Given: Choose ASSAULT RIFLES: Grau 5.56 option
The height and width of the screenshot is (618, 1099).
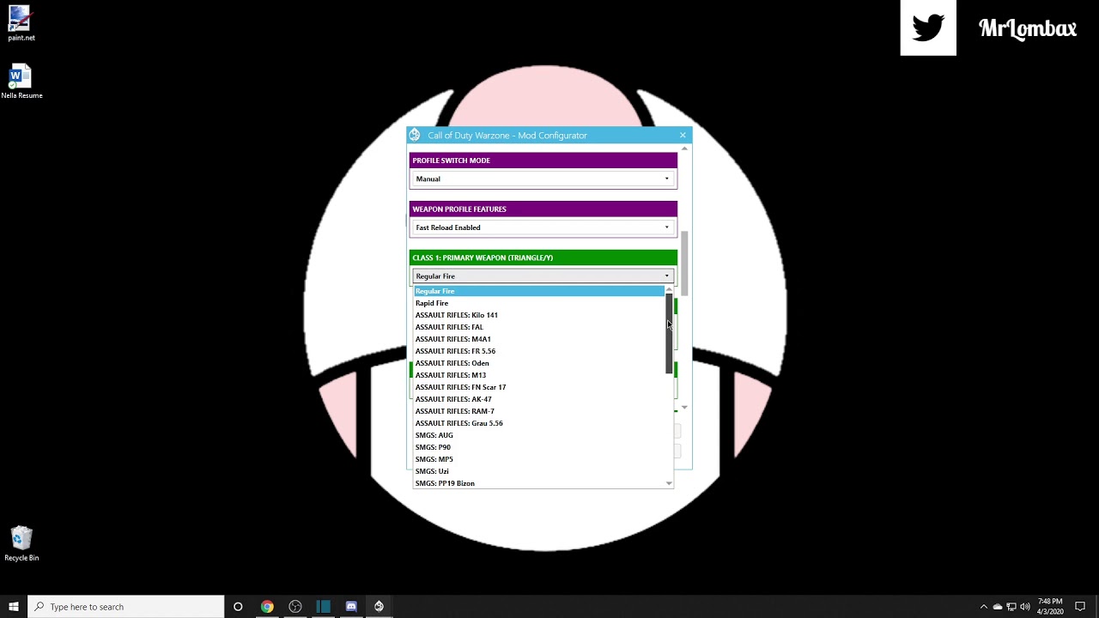Looking at the screenshot, I should coord(539,423).
